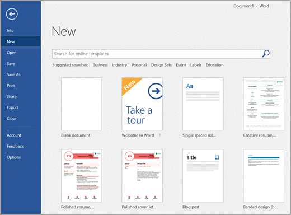Open the Account page
Screen dimensions: 291x215
(14, 135)
